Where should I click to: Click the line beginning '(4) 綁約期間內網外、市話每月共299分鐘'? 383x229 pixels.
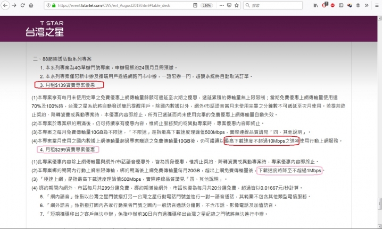(x=167, y=188)
